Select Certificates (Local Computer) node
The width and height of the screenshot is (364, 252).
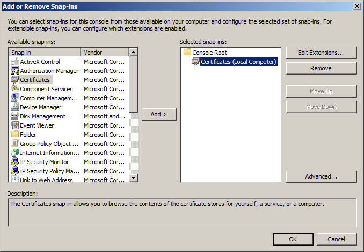tap(238, 62)
